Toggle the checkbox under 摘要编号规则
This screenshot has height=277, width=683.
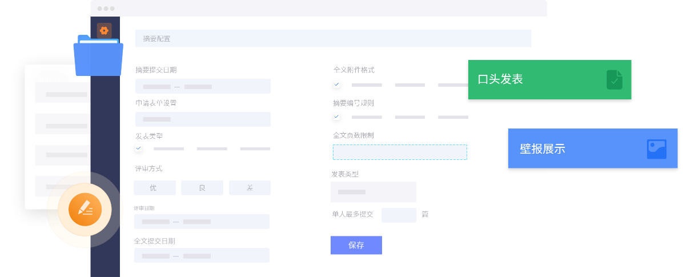337,117
